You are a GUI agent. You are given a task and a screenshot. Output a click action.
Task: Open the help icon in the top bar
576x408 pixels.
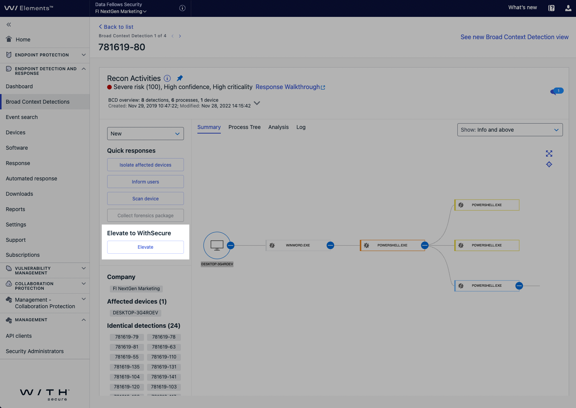(x=551, y=8)
